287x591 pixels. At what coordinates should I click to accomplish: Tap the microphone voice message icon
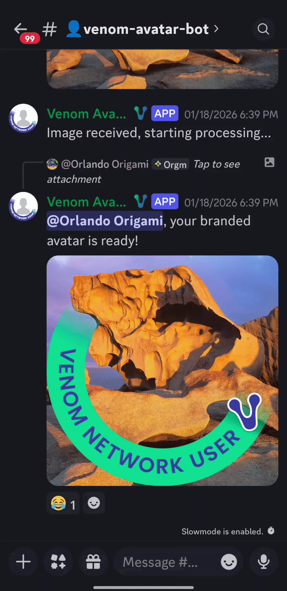click(x=264, y=562)
